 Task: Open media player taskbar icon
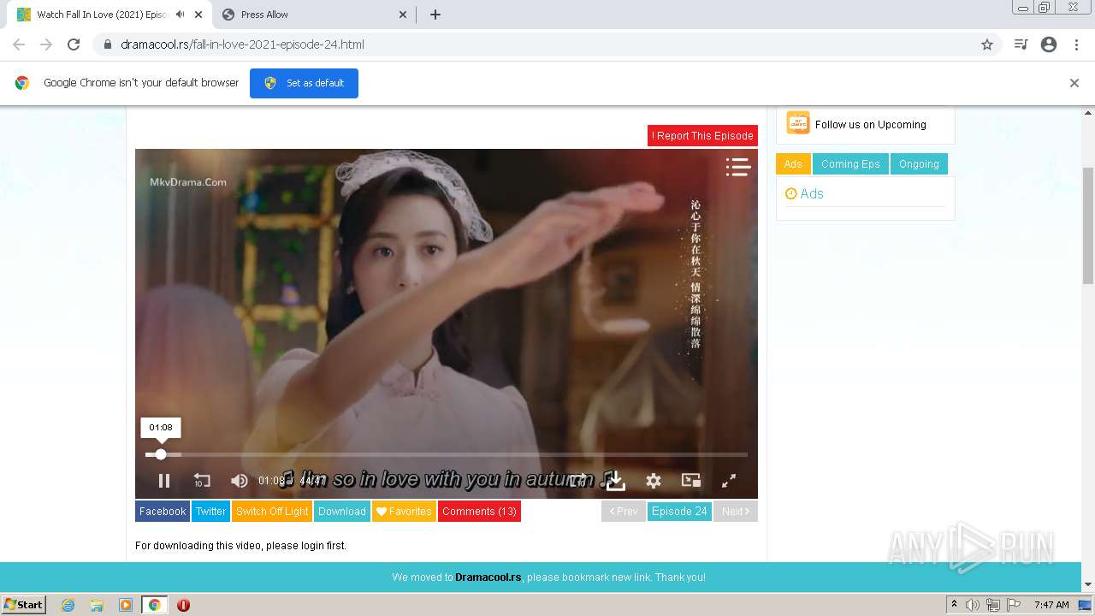point(126,605)
